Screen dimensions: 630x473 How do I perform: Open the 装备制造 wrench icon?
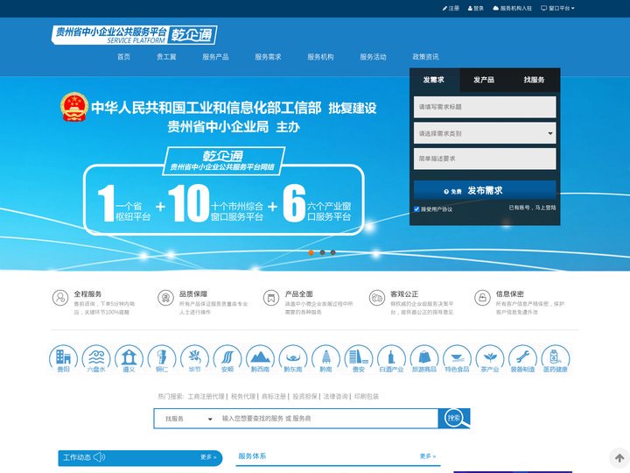coord(522,359)
